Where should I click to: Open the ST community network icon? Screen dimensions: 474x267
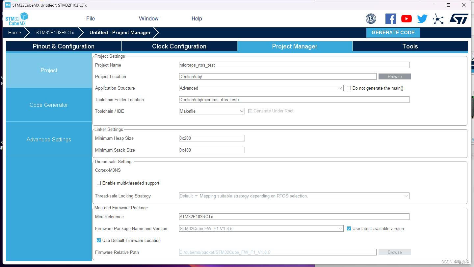click(x=438, y=19)
